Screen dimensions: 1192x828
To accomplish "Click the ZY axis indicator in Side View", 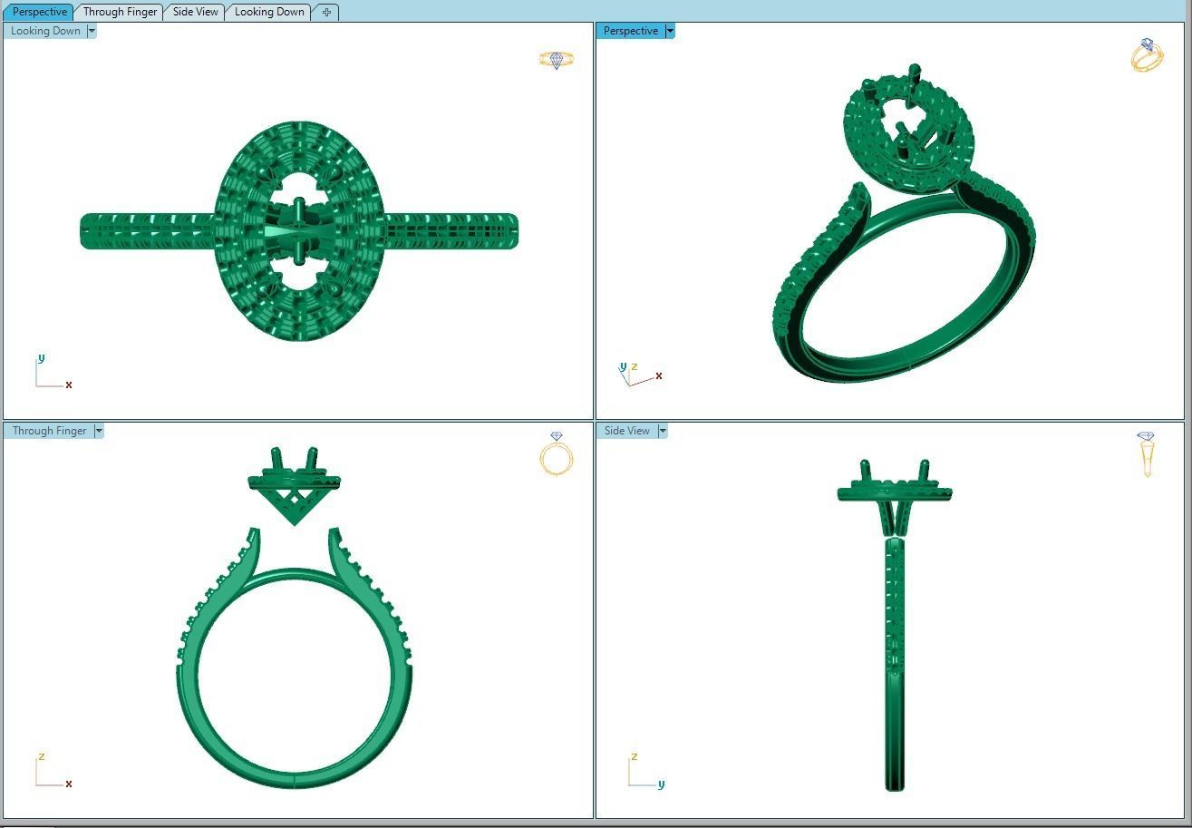I will (647, 771).
